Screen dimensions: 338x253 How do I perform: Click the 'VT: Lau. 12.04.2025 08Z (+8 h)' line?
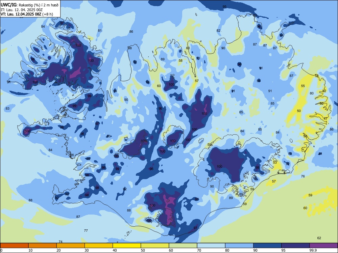pyautogui.click(x=27, y=14)
